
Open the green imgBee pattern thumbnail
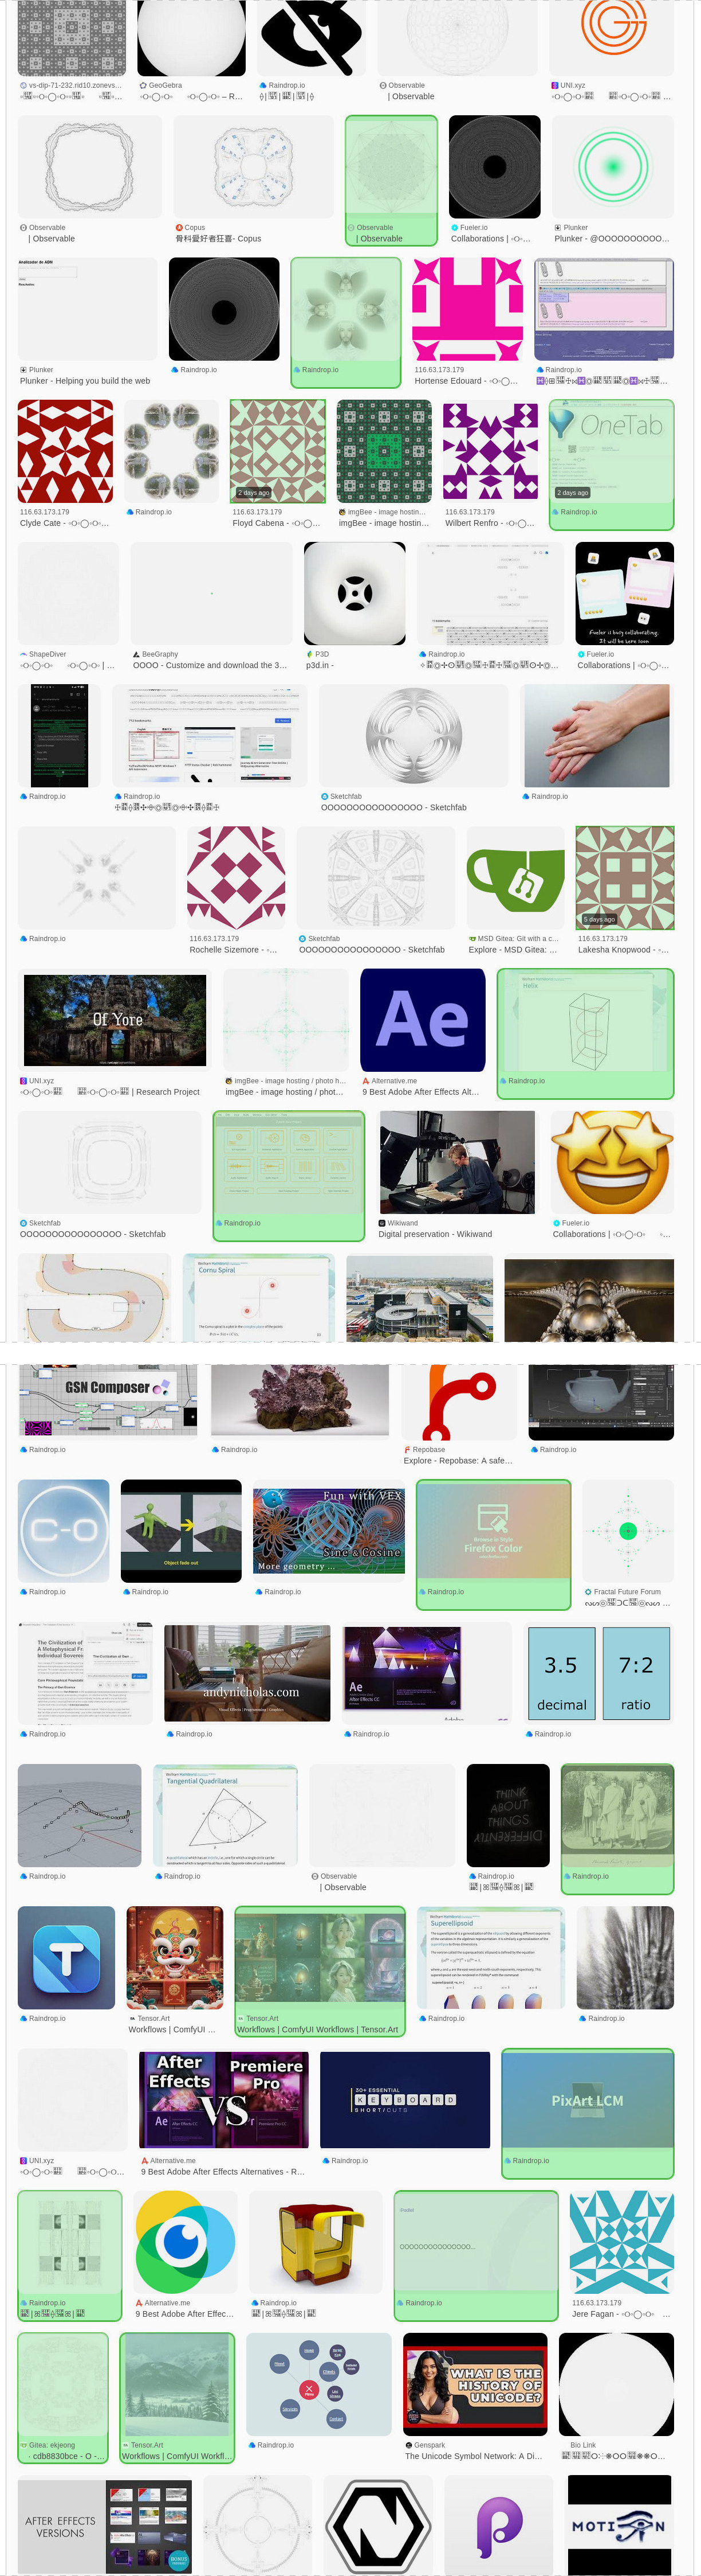coord(384,451)
